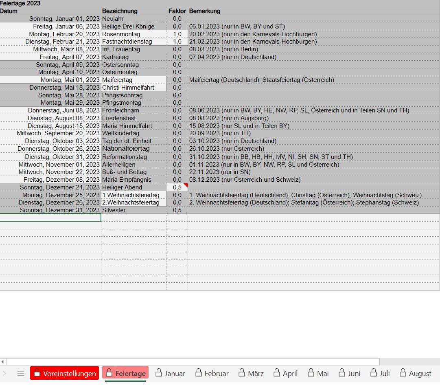Select the Allerheiligen cell
This screenshot has width=440, height=385.
click(x=134, y=164)
